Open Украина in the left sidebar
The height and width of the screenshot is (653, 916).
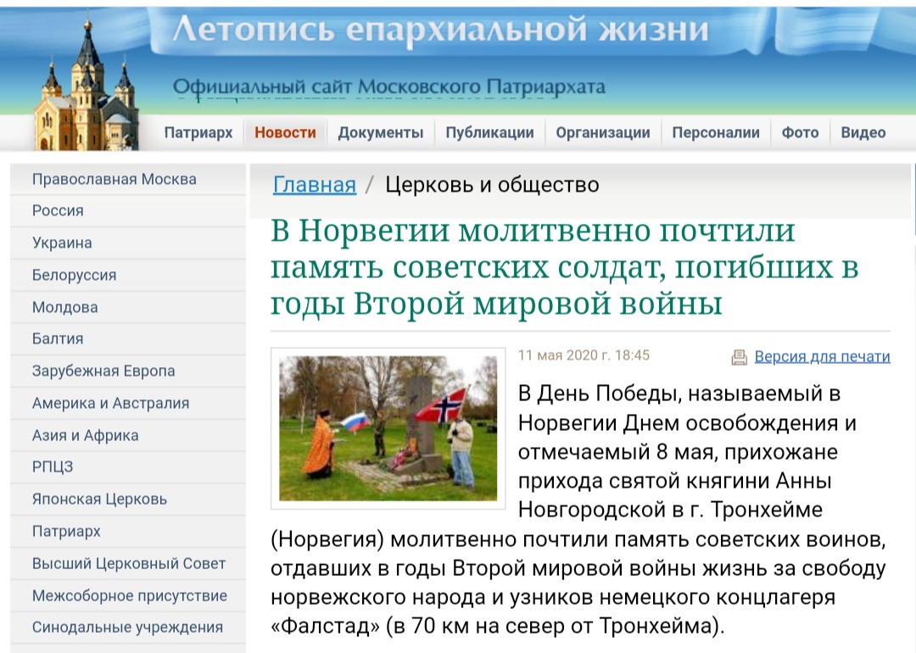point(62,243)
